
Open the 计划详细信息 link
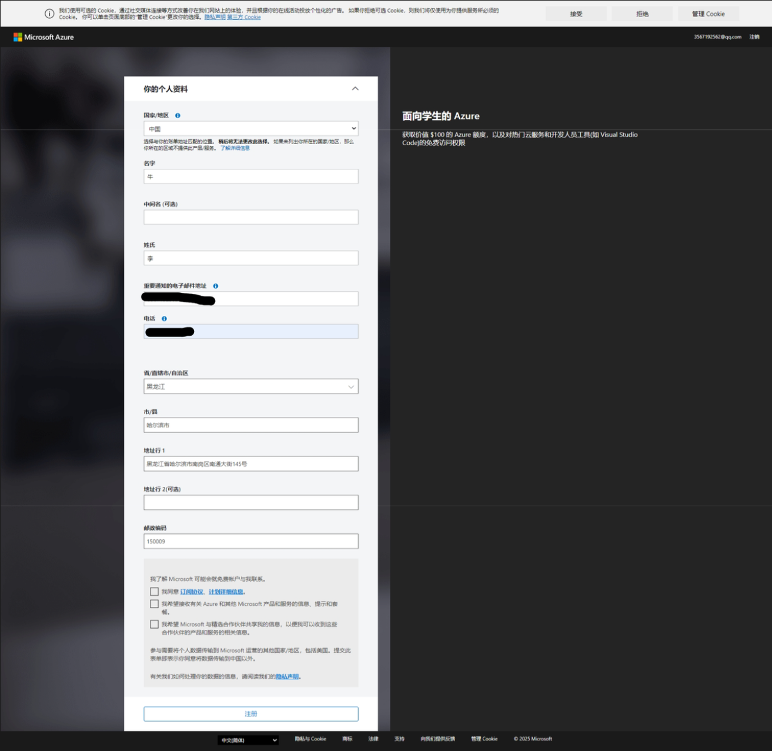click(226, 592)
